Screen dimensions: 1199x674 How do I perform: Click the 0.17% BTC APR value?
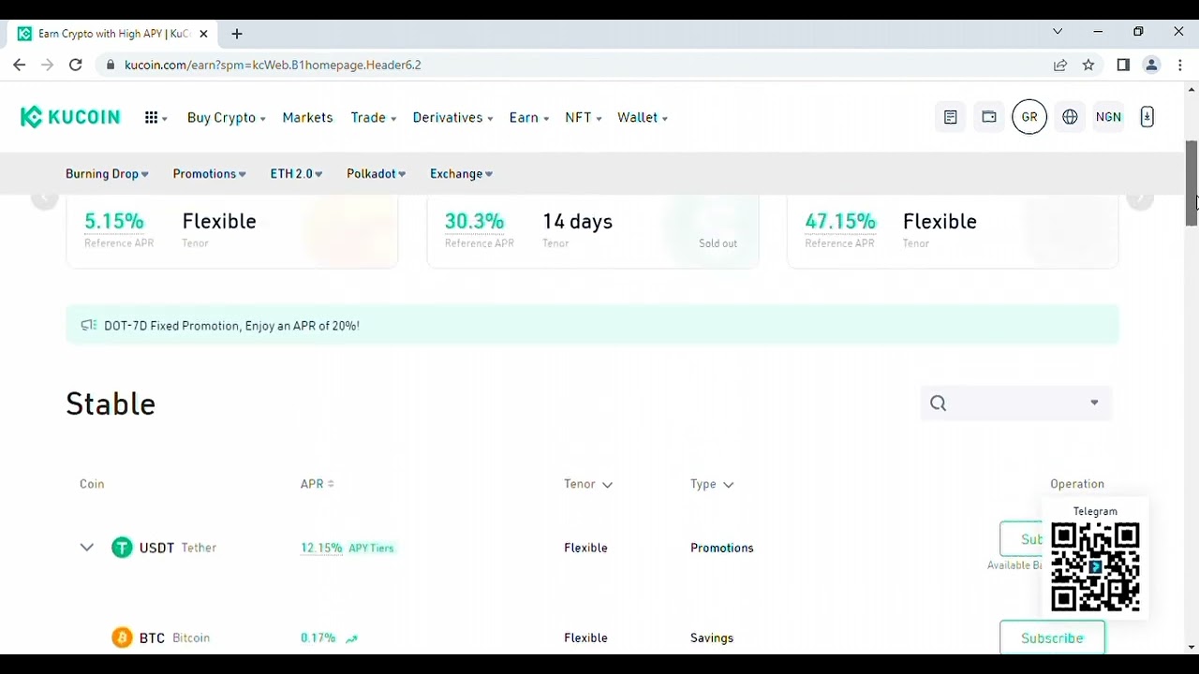click(x=318, y=637)
